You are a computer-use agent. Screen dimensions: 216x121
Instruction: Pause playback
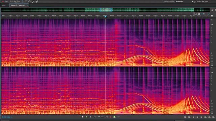91,117
